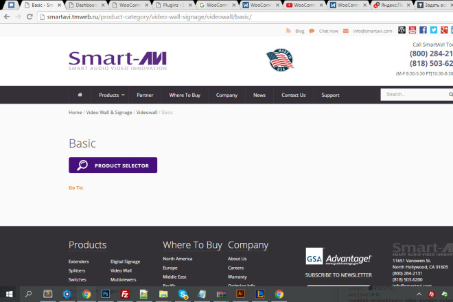Open the Switches footer link
This screenshot has width=453, height=302.
coord(77,279)
